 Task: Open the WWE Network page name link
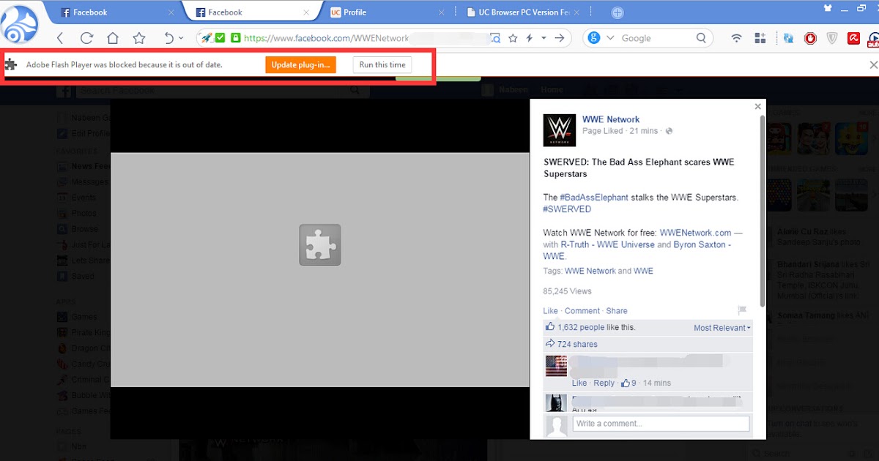[x=611, y=119]
